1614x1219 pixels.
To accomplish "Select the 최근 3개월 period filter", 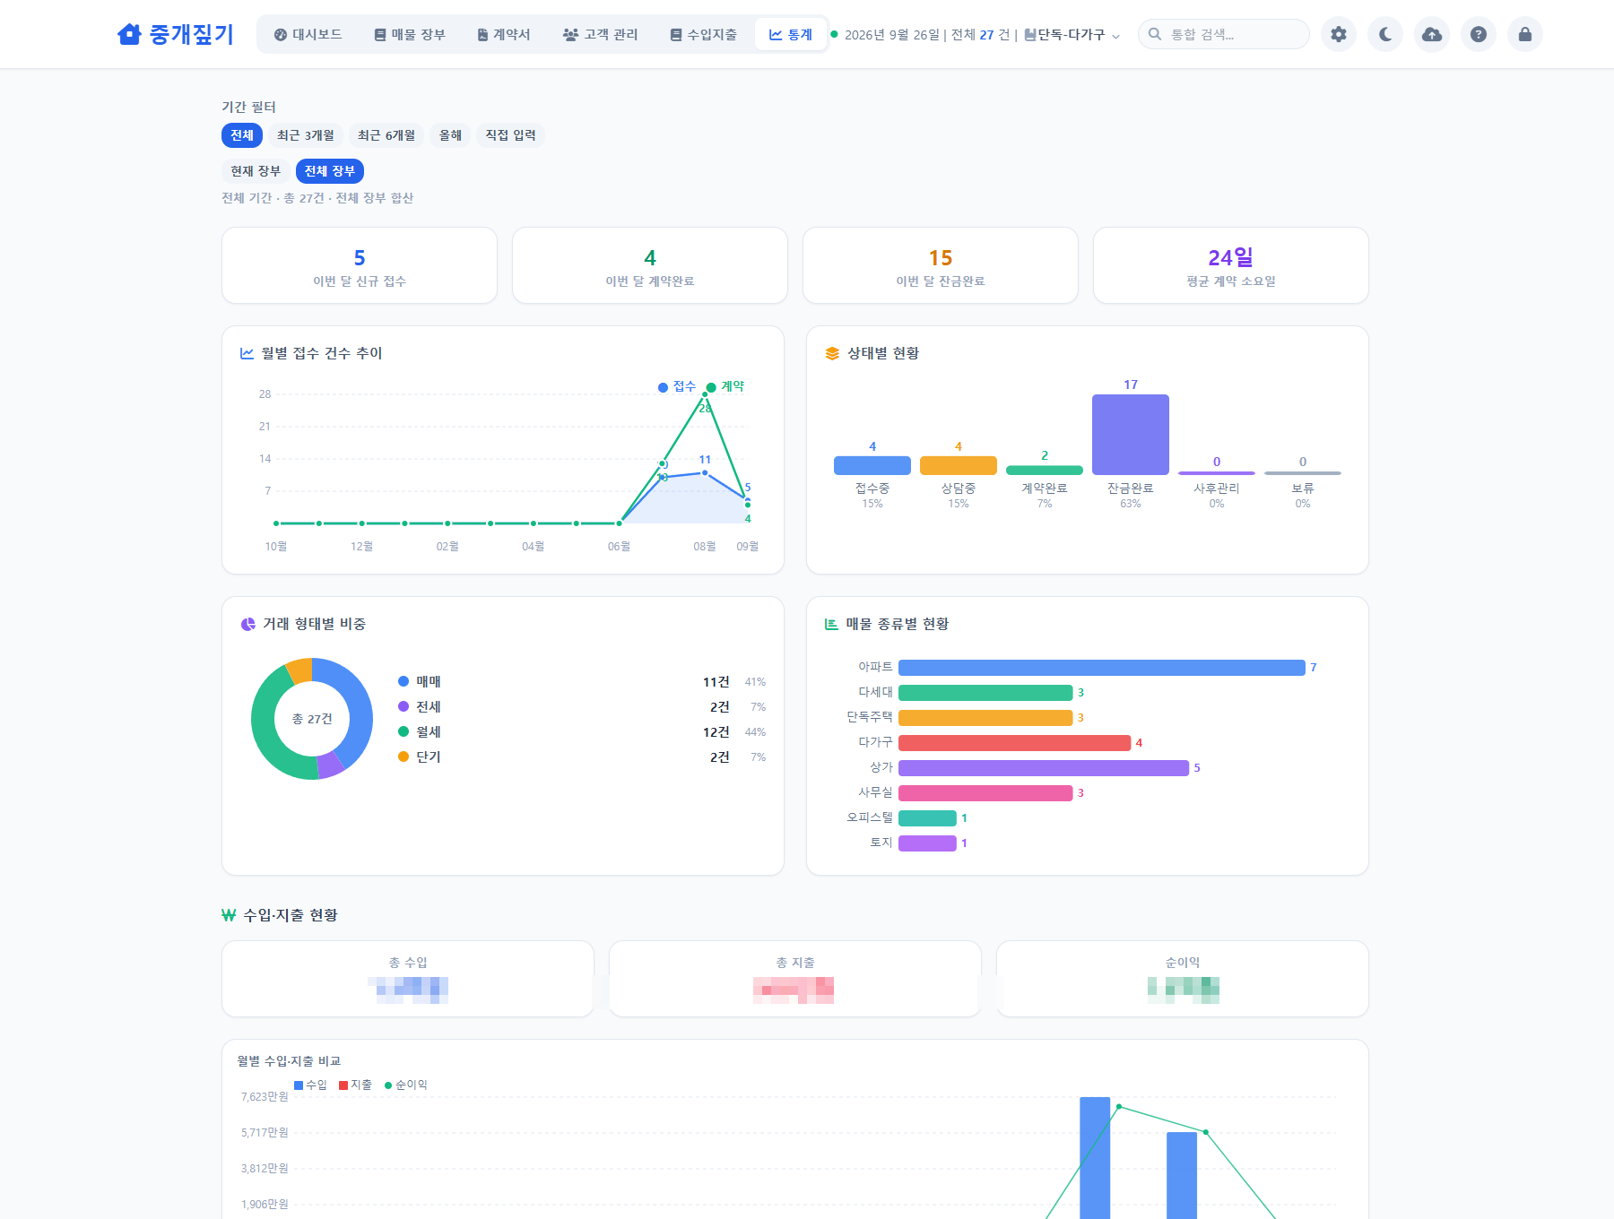I will 306,135.
